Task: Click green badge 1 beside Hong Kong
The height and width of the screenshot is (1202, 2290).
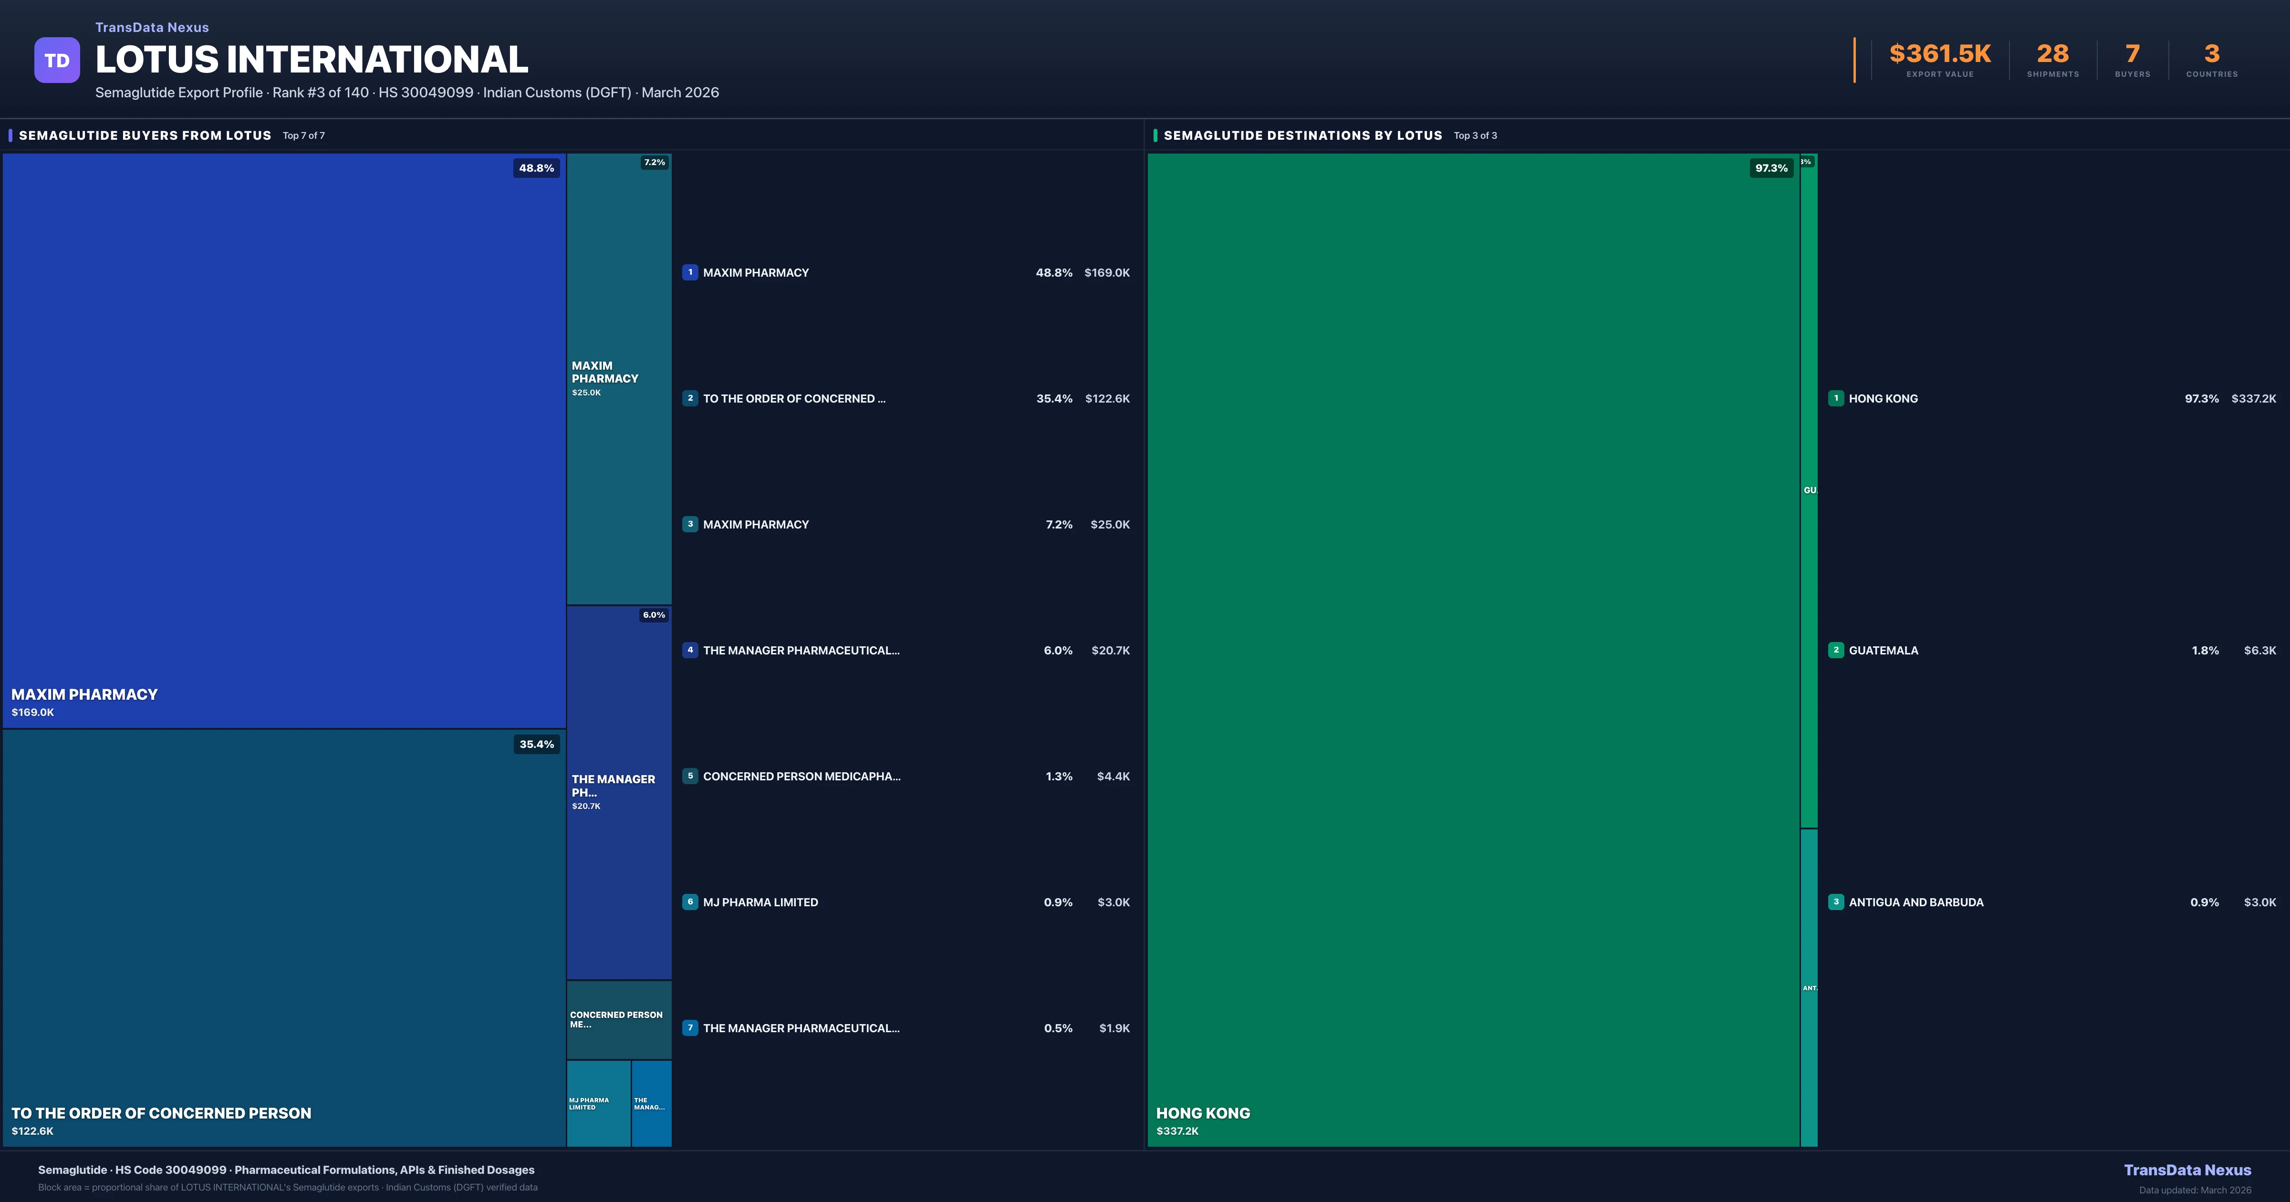Action: [x=1836, y=398]
